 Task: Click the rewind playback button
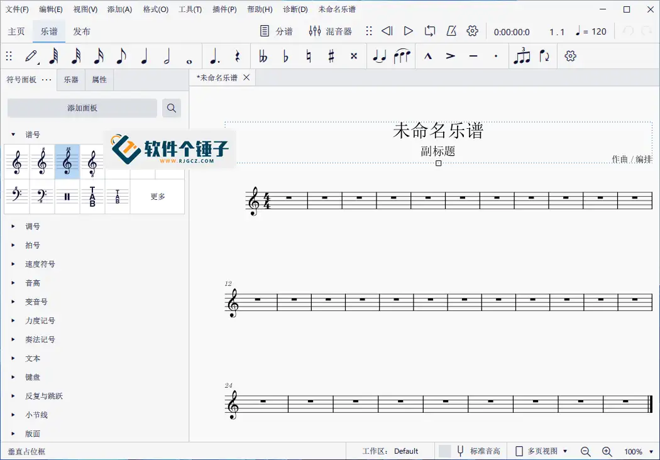coord(387,31)
